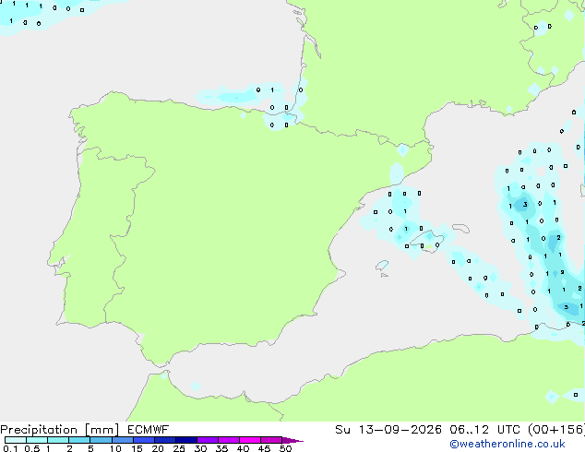Click the Ibiza island outline
This screenshot has height=452, width=585.
(x=382, y=266)
